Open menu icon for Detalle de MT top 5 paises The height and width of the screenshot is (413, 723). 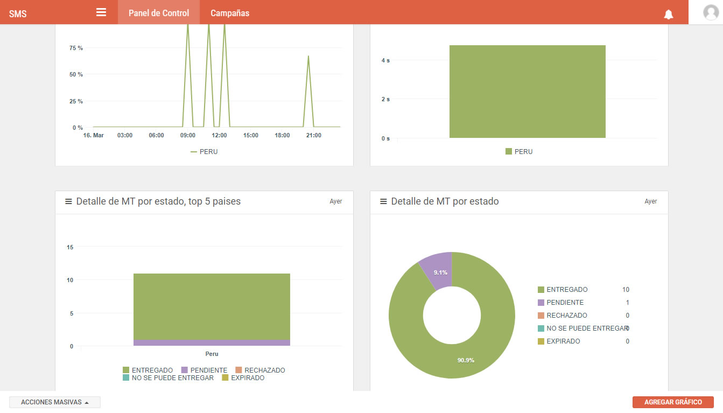(68, 201)
